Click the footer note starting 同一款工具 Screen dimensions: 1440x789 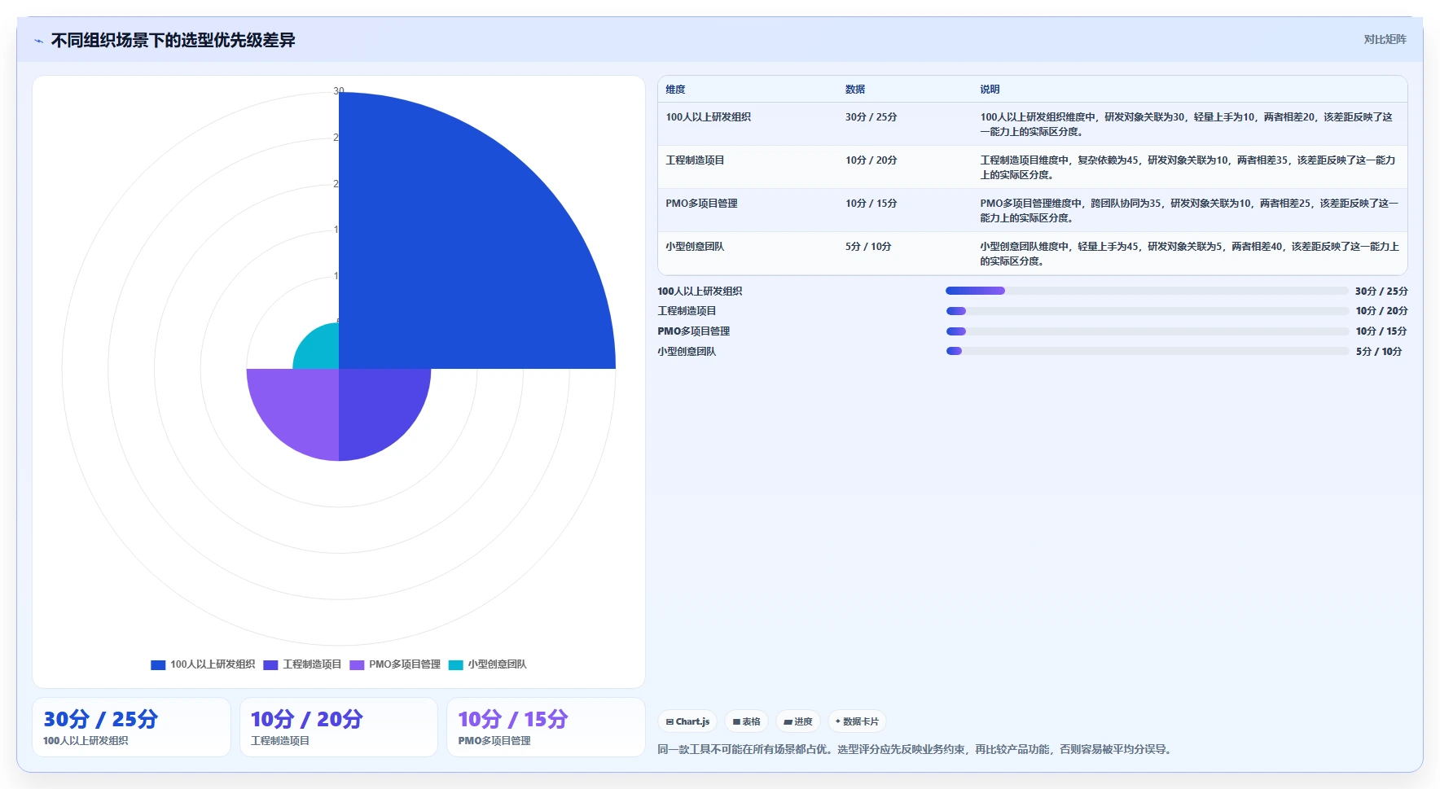(x=916, y=749)
